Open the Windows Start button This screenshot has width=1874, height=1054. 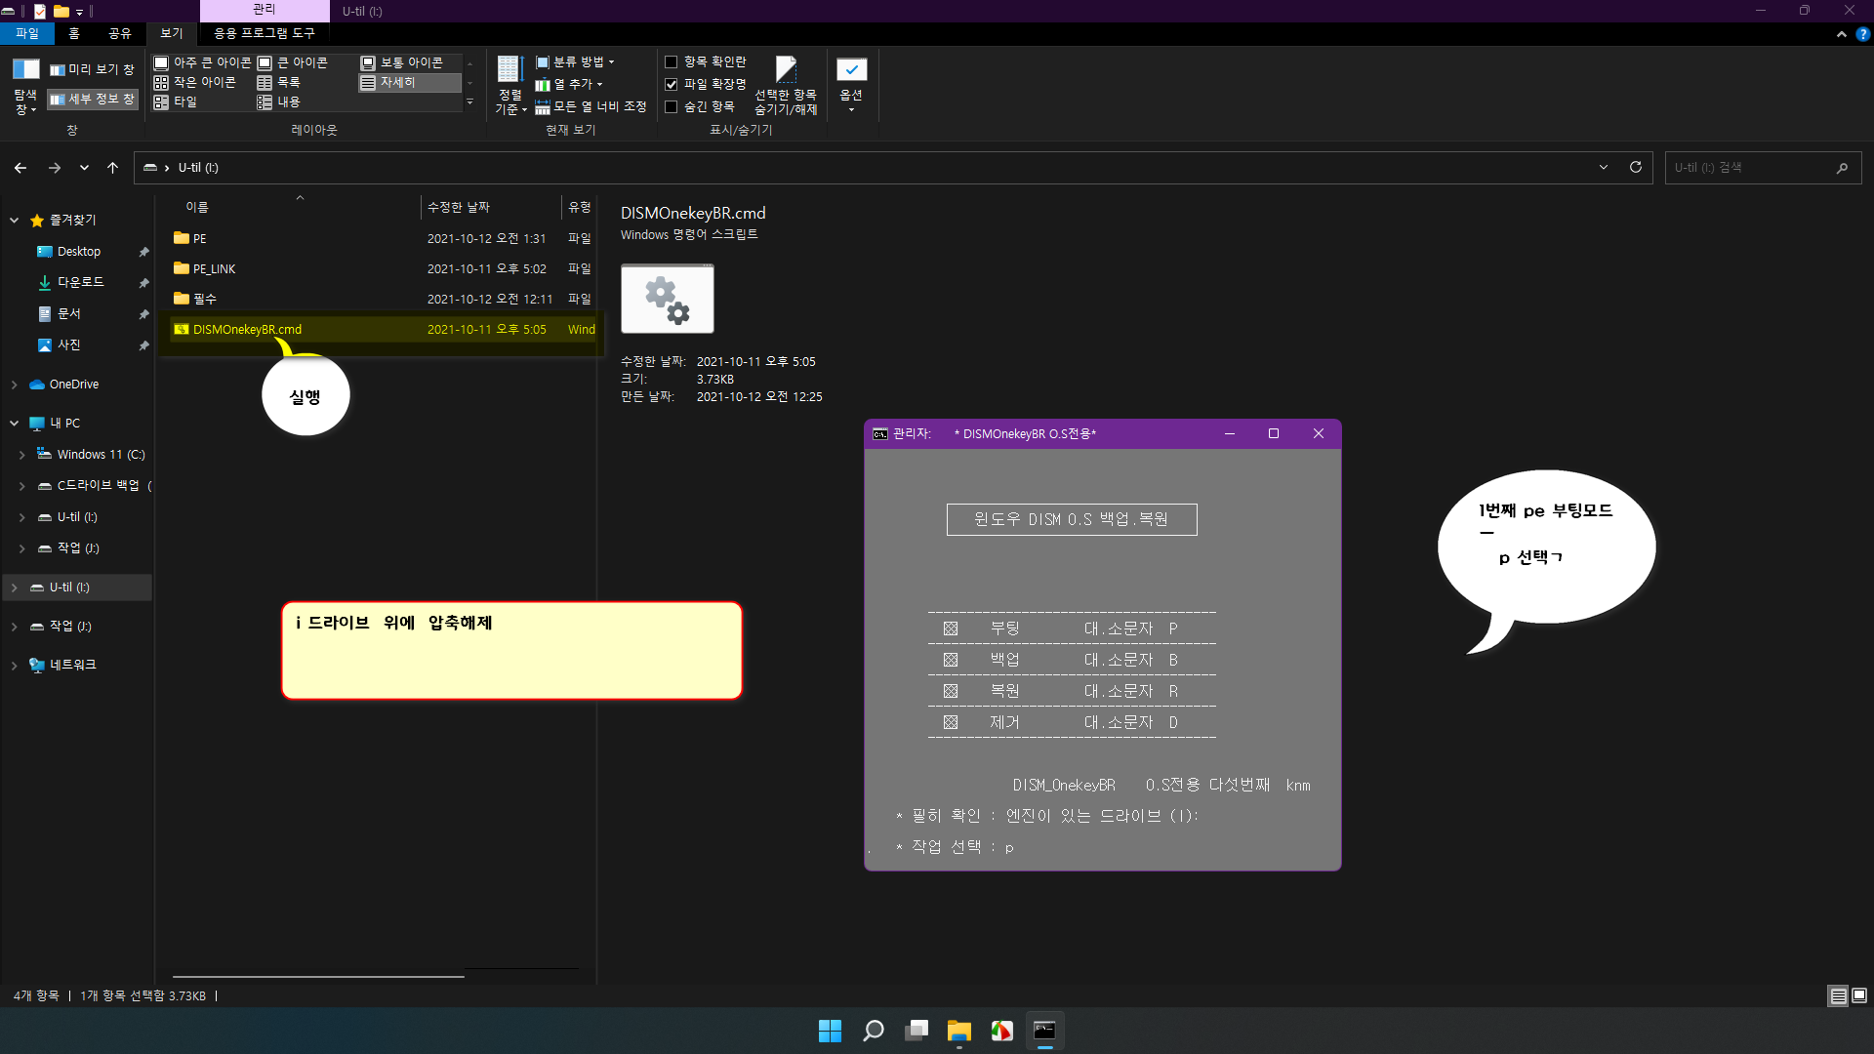tap(830, 1031)
